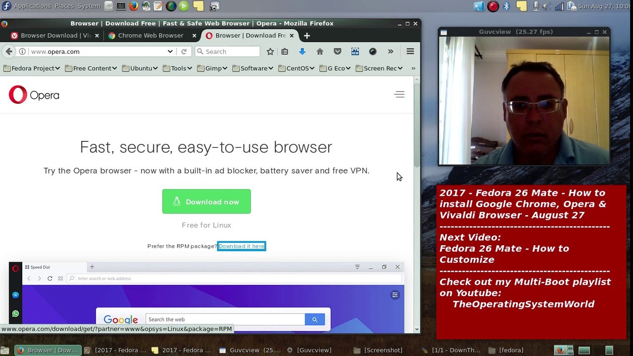Open the file cabinet launcher in top panel
The height and width of the screenshot is (356, 633).
[x=109, y=6]
